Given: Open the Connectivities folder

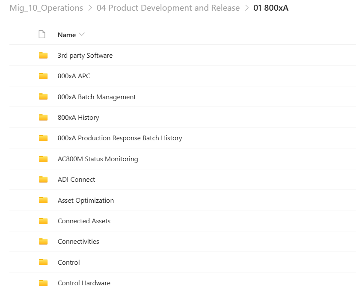Looking at the screenshot, I should 78,242.
